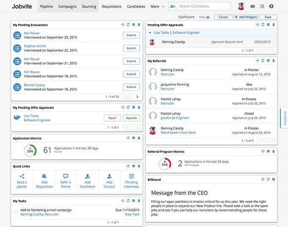This screenshot has width=288, height=227.
Task: Delete the My Referrals widget via trash icon
Action: (x=274, y=61)
